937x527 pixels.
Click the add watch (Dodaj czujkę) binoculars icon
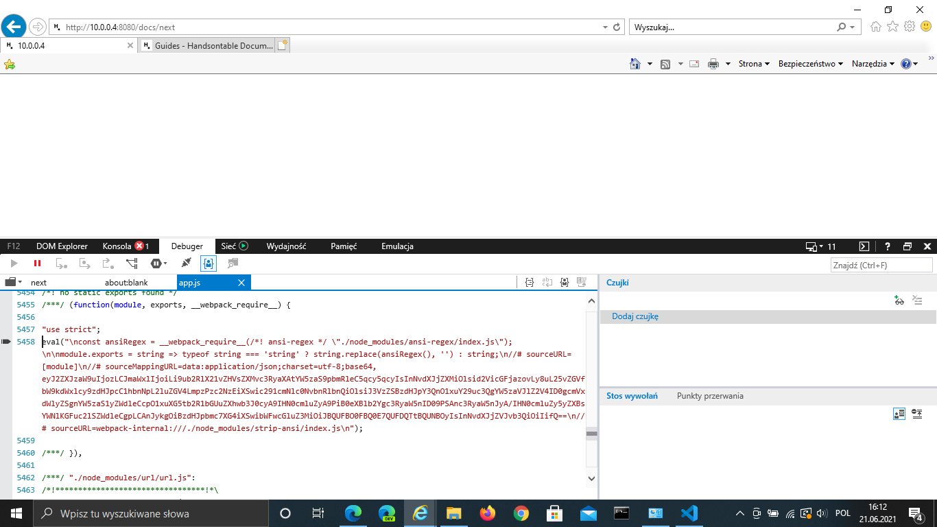pos(899,301)
